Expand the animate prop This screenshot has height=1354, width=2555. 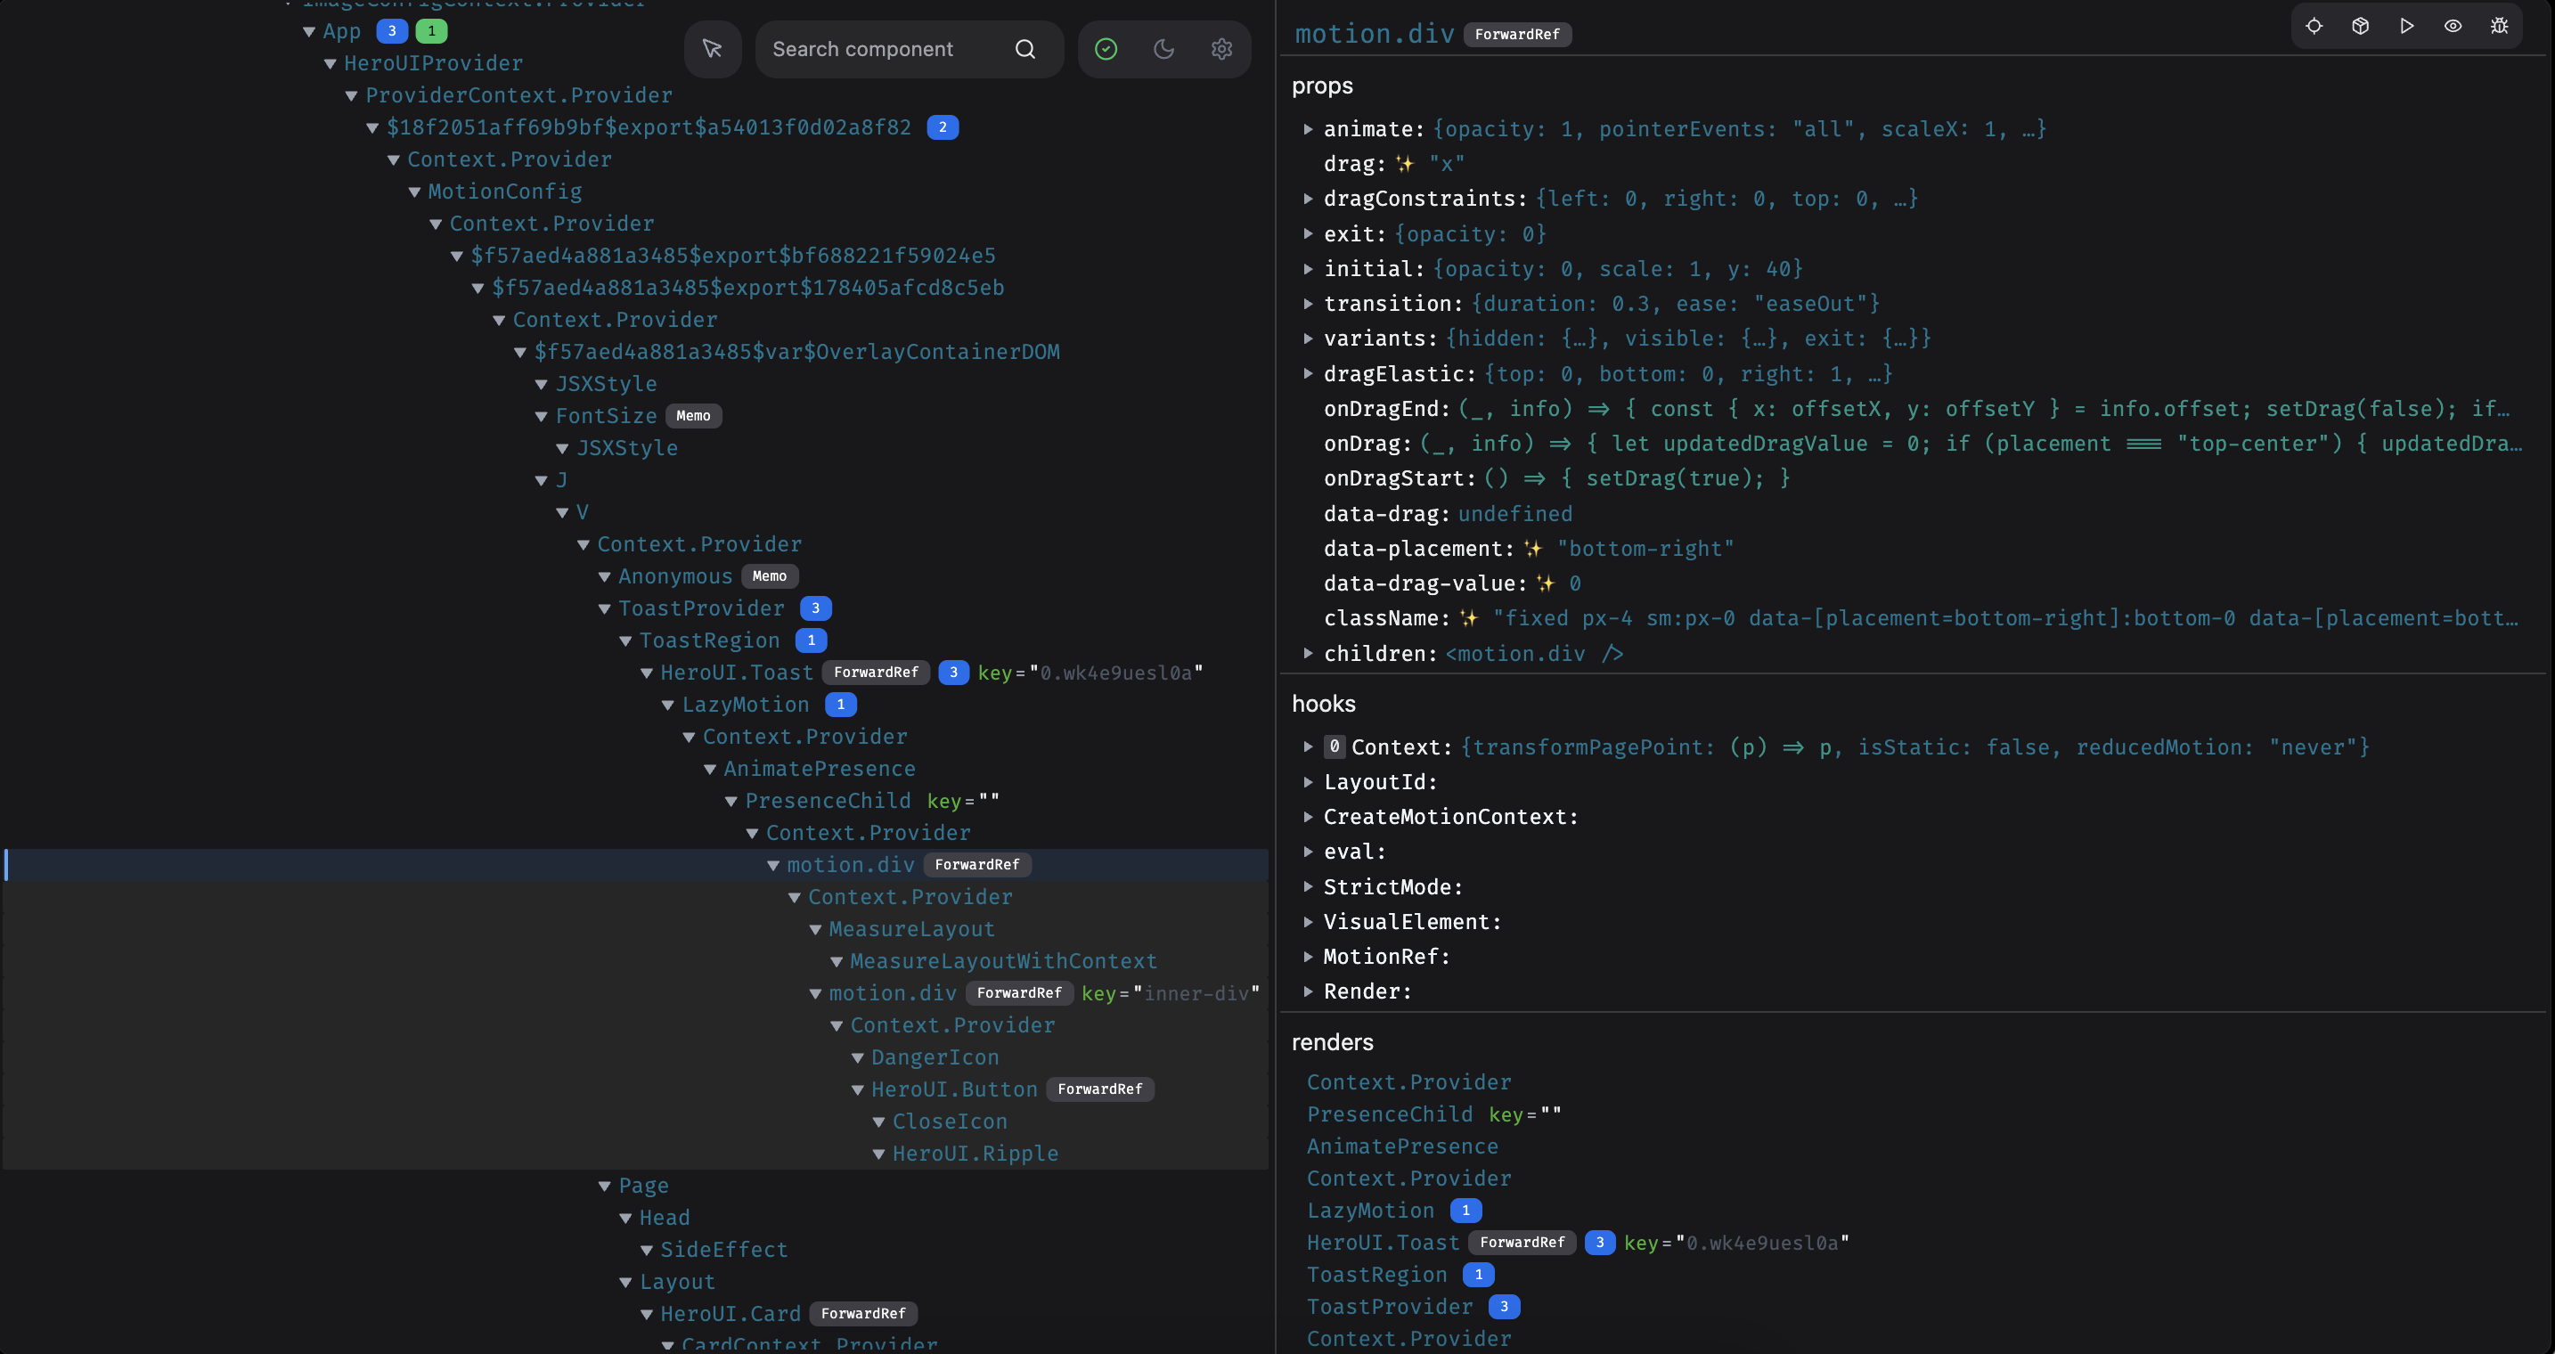pyautogui.click(x=1309, y=129)
